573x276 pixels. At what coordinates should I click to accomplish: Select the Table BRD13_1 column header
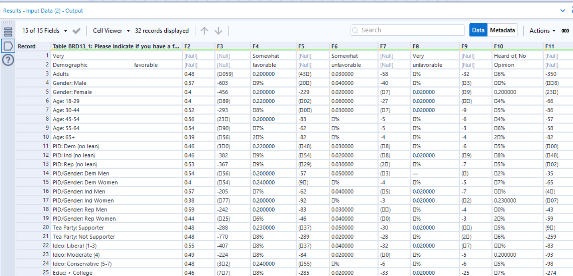click(116, 47)
